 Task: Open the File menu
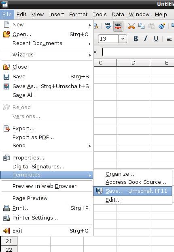coord(7,15)
